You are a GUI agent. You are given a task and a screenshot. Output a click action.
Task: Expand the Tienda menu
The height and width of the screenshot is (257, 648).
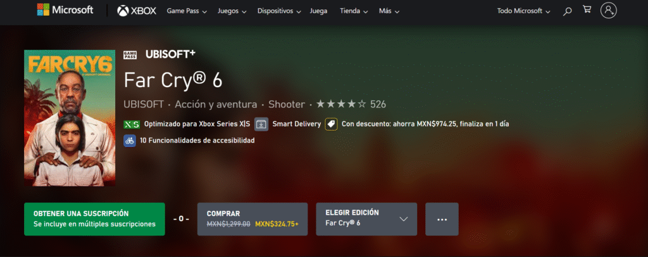(353, 11)
